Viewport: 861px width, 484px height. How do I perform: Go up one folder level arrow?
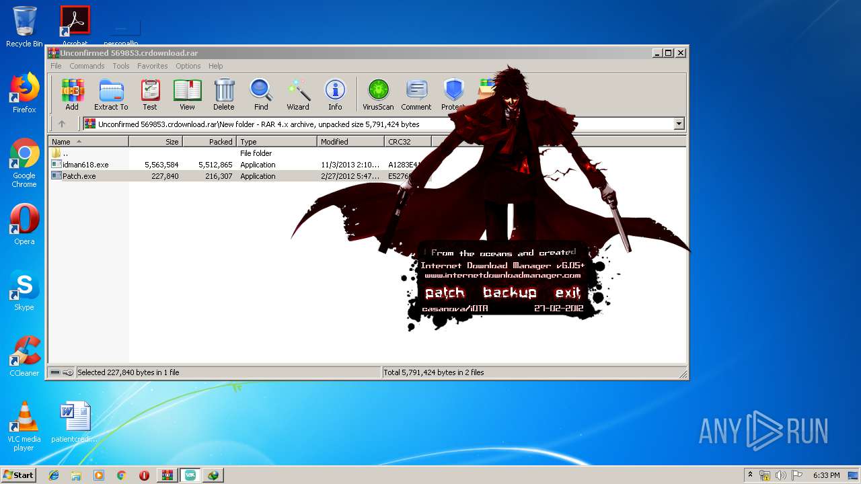pos(62,124)
